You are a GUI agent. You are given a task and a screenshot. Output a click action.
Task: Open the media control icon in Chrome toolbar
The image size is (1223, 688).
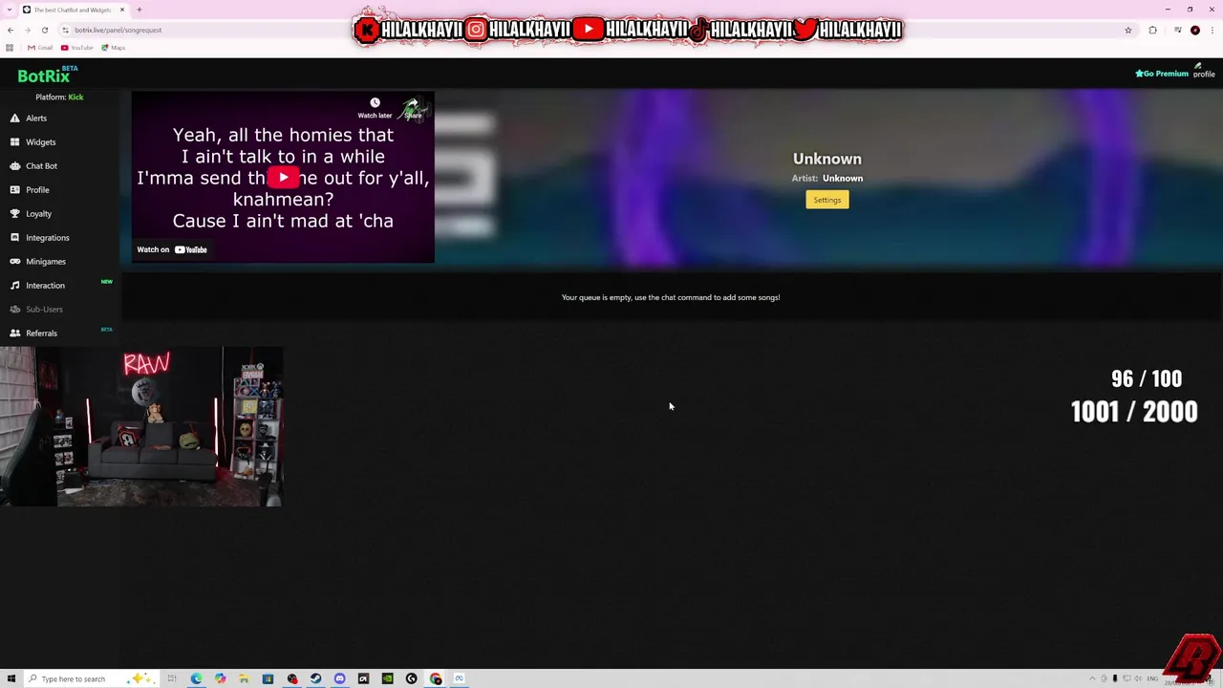(1177, 30)
